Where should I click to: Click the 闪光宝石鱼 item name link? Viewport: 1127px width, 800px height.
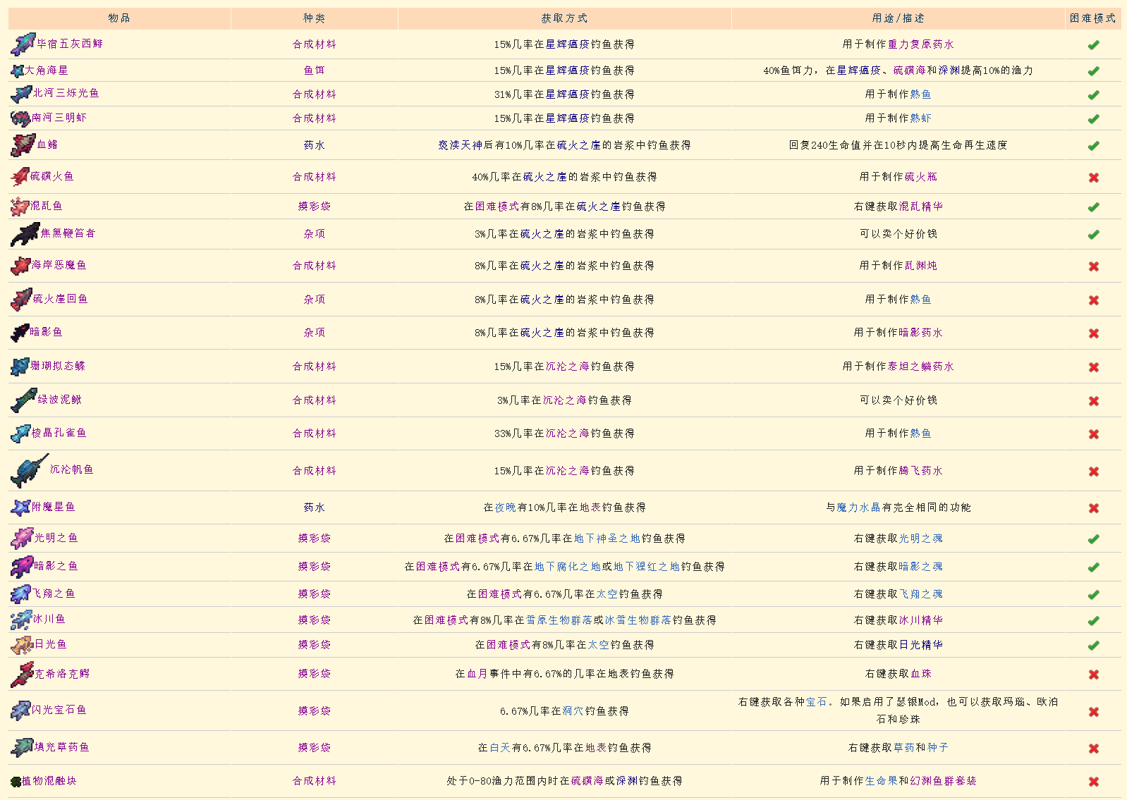[x=59, y=710]
